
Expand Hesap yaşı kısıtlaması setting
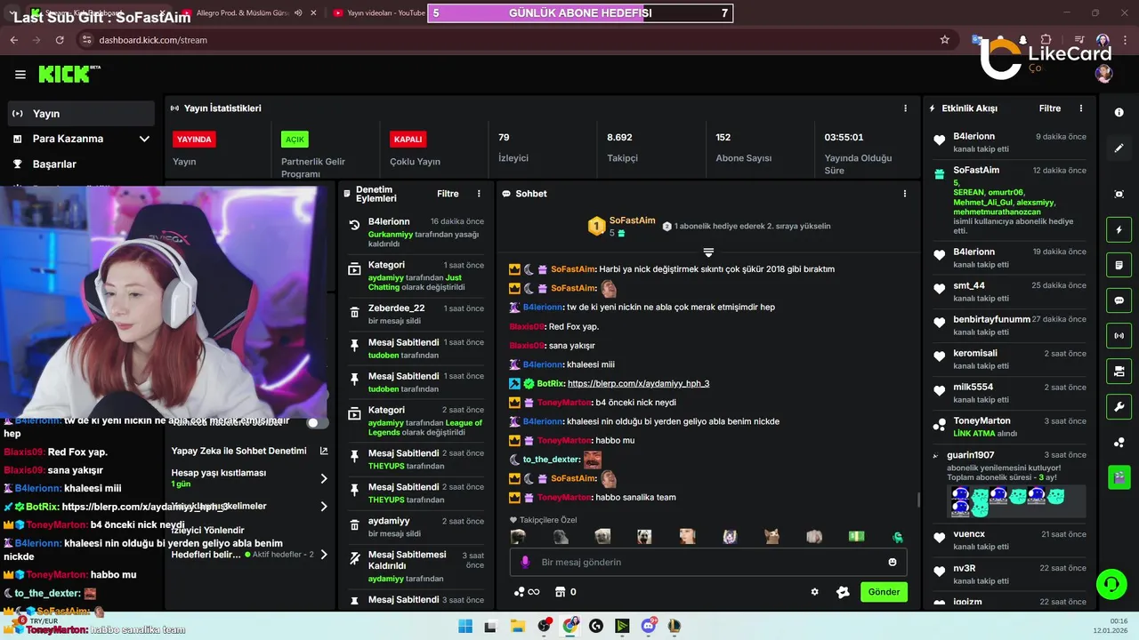pyautogui.click(x=324, y=478)
